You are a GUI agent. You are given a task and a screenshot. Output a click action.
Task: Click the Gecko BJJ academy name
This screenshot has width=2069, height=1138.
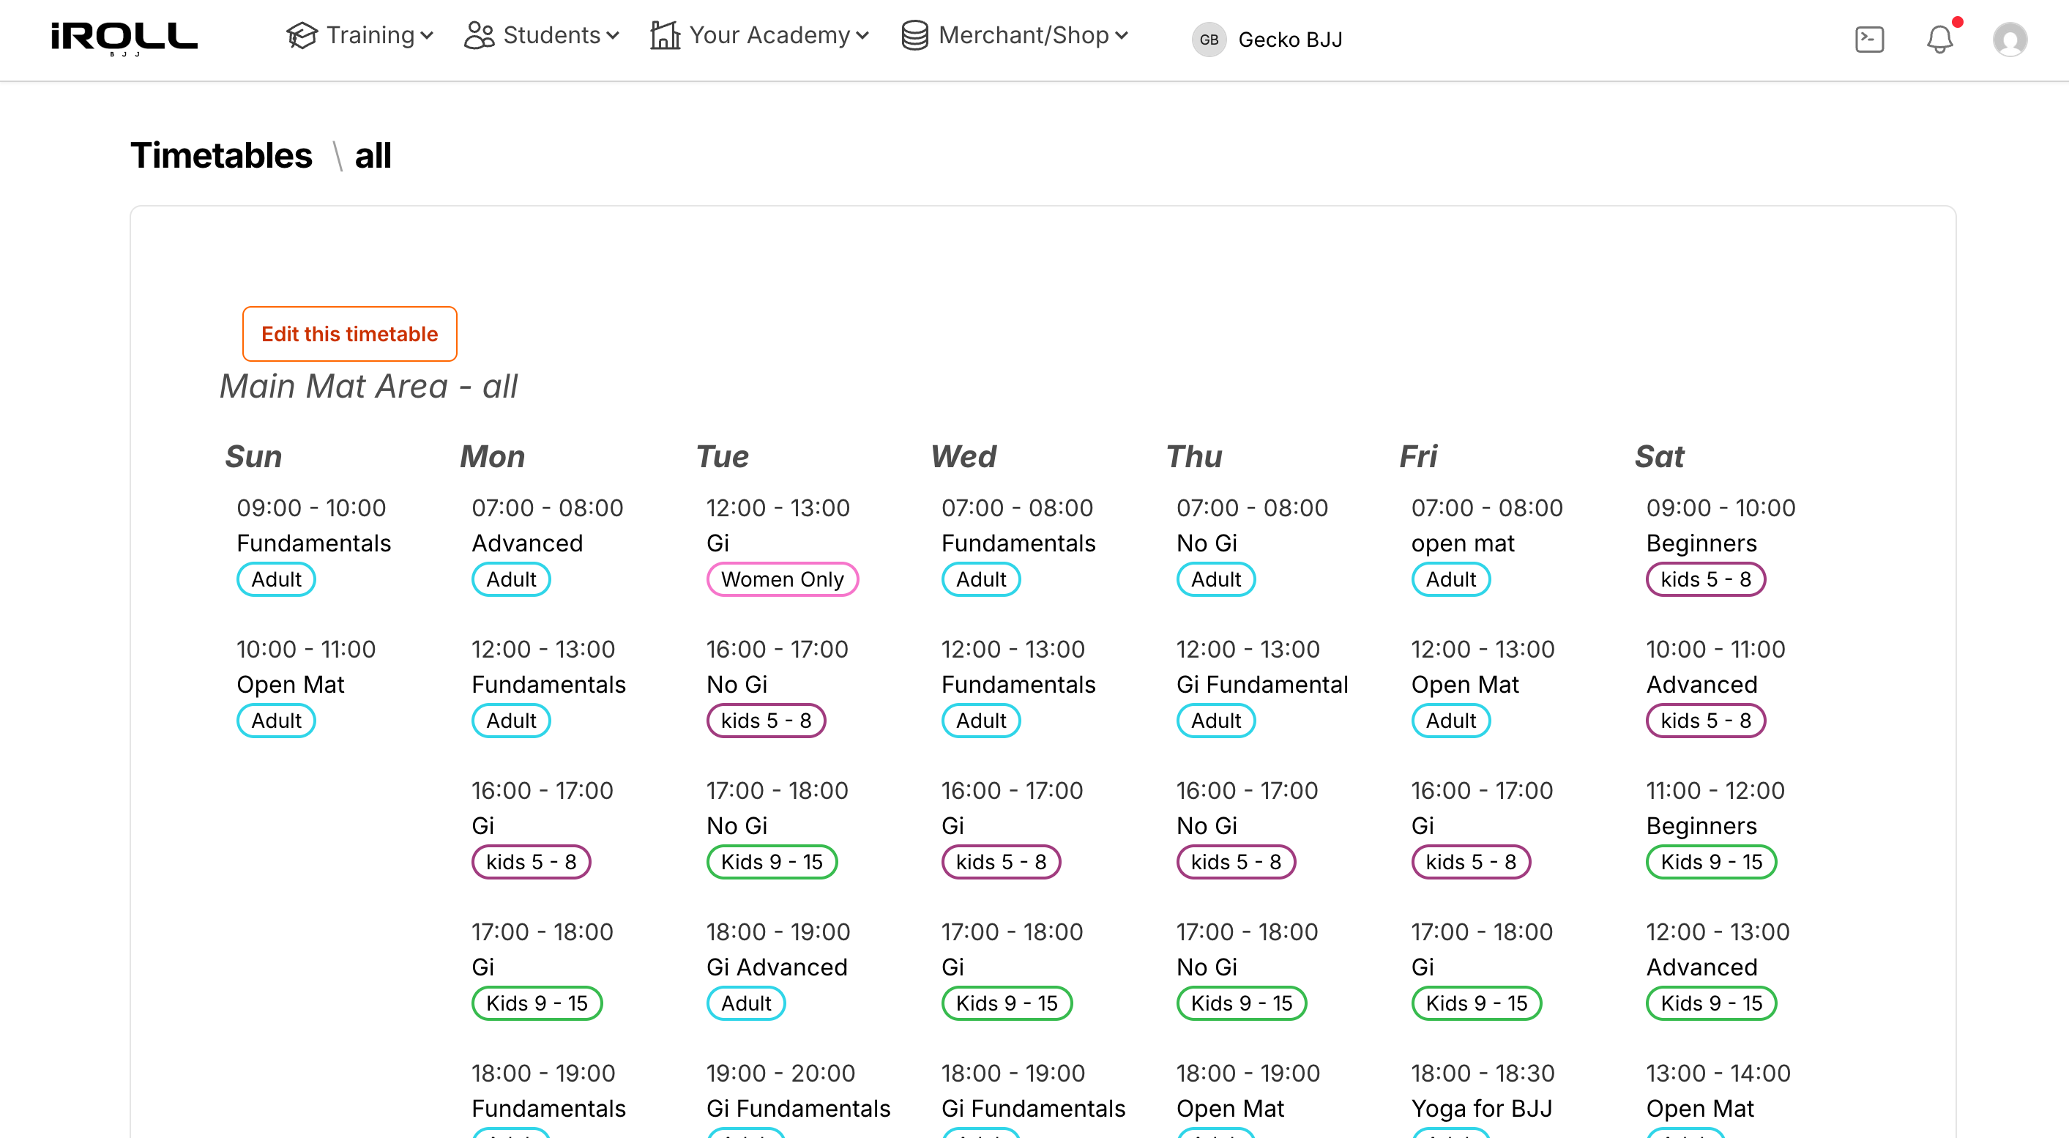pyautogui.click(x=1290, y=40)
